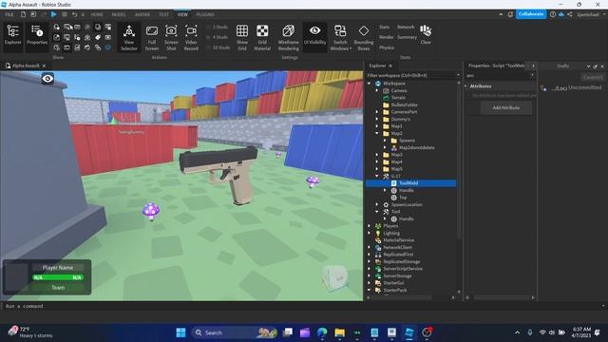This screenshot has width=608, height=342.
Task: Select the ReplicatedStorage service
Action: point(401,261)
